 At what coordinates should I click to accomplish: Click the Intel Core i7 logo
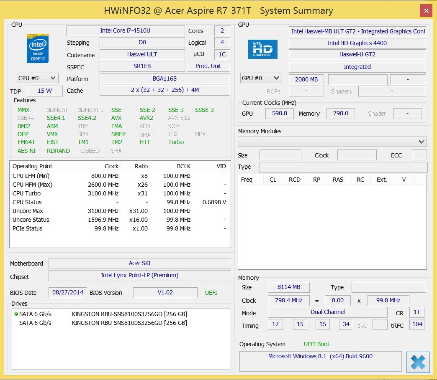click(38, 48)
